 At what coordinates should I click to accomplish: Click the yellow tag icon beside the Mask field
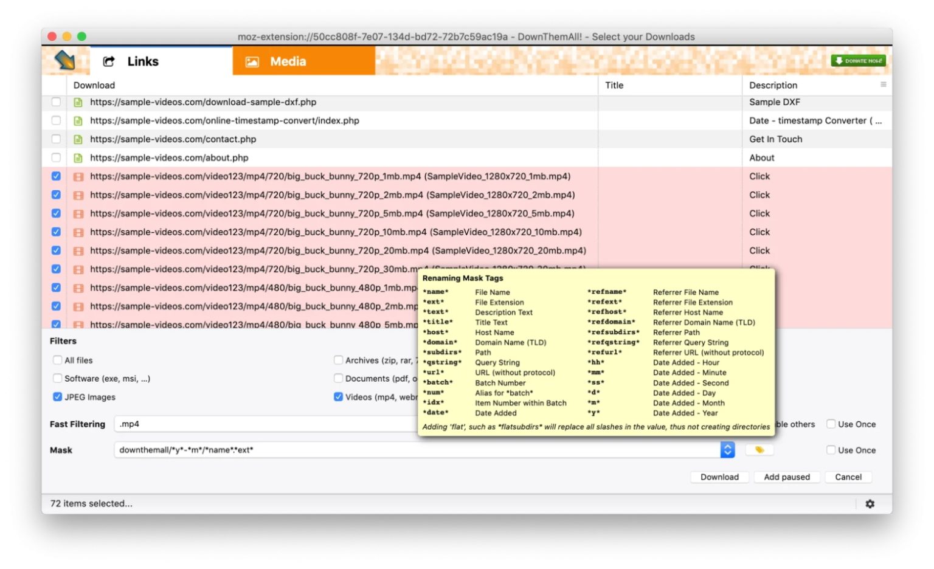tap(759, 449)
